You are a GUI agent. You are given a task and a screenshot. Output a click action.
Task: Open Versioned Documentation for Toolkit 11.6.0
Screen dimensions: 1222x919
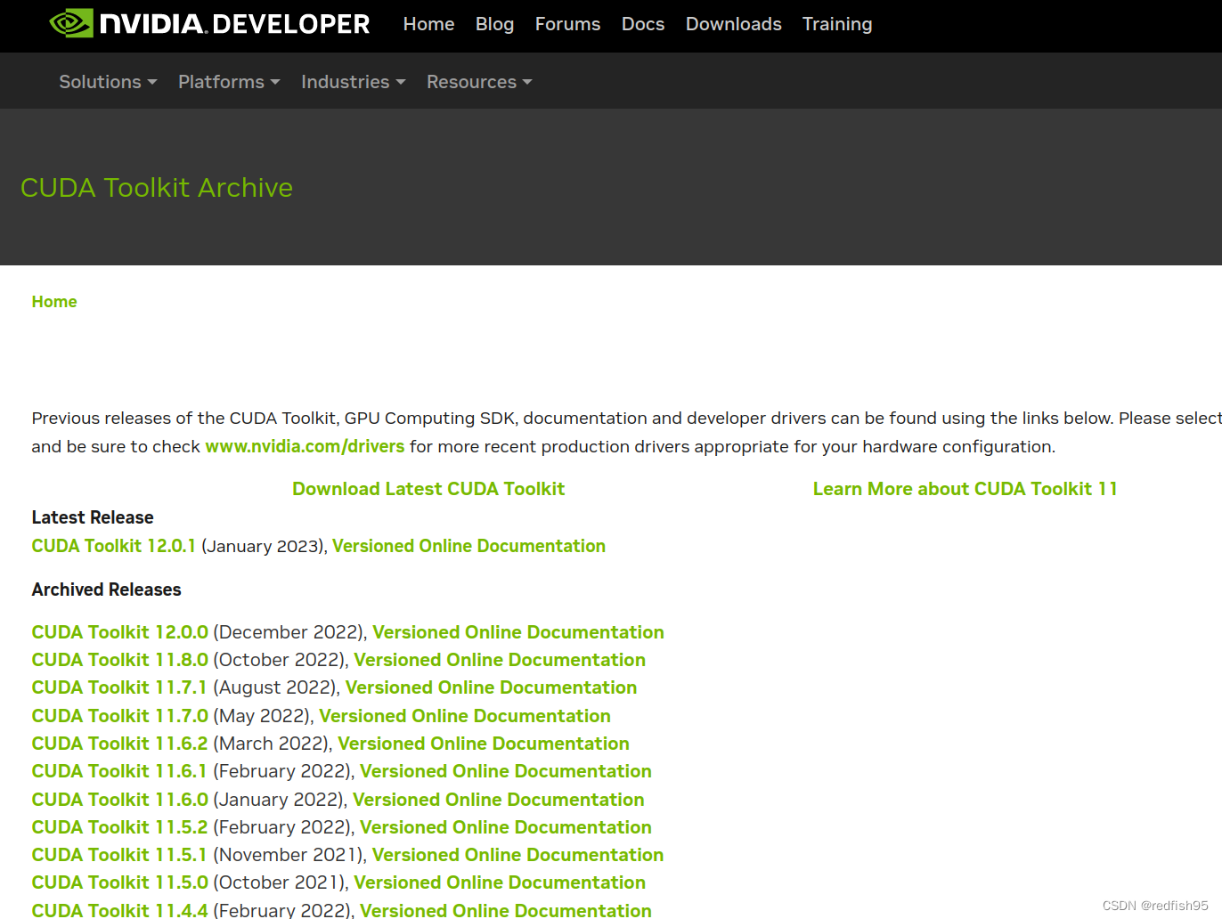pos(499,800)
